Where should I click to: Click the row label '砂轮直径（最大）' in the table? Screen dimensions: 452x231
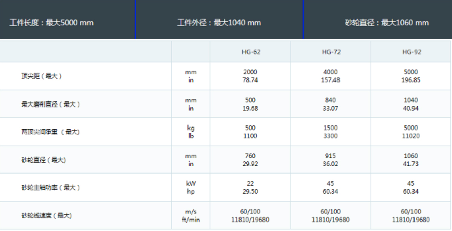click(x=43, y=160)
